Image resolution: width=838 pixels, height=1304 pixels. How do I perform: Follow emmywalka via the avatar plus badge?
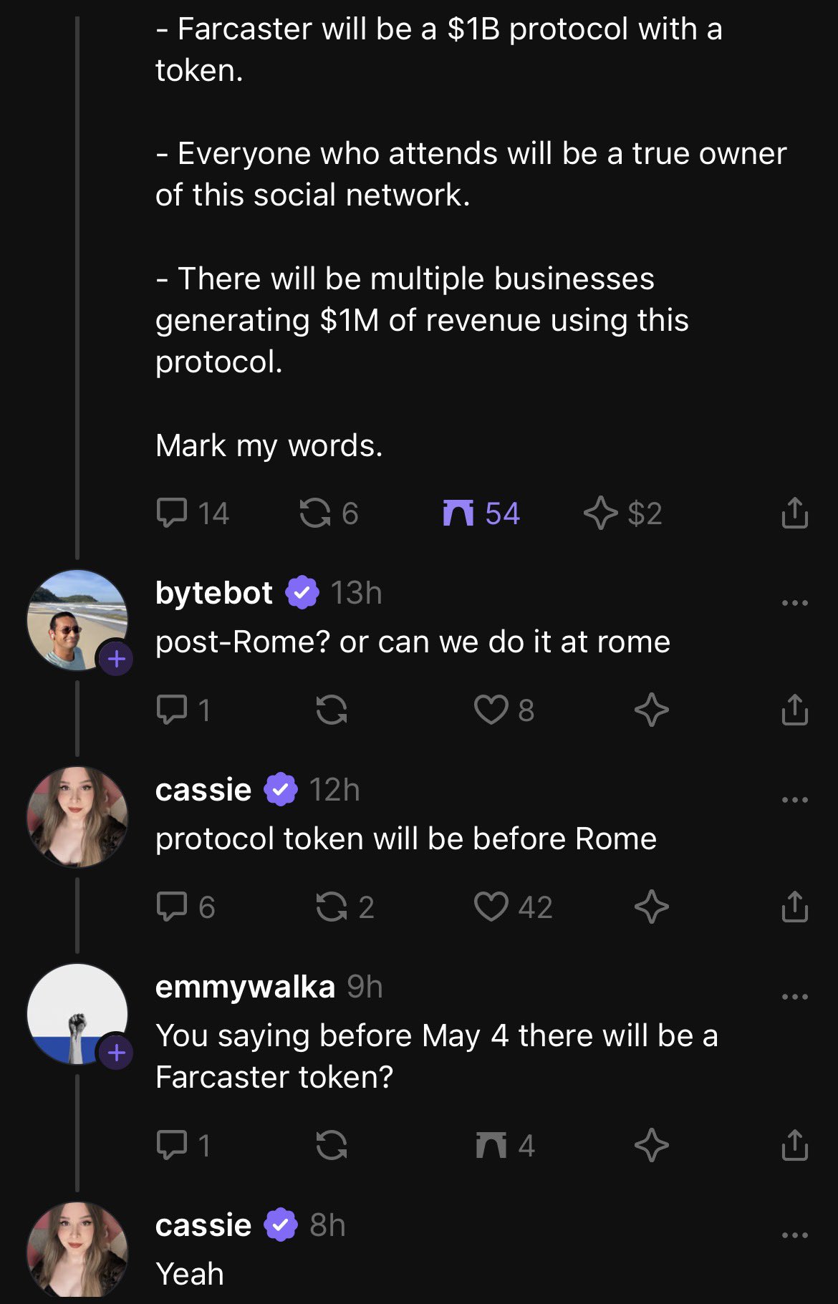[117, 1053]
